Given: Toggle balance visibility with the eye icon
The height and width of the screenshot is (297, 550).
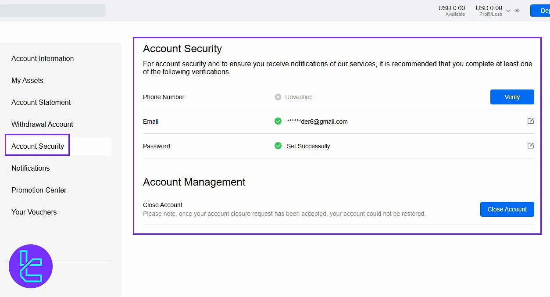Looking at the screenshot, I should [x=517, y=11].
